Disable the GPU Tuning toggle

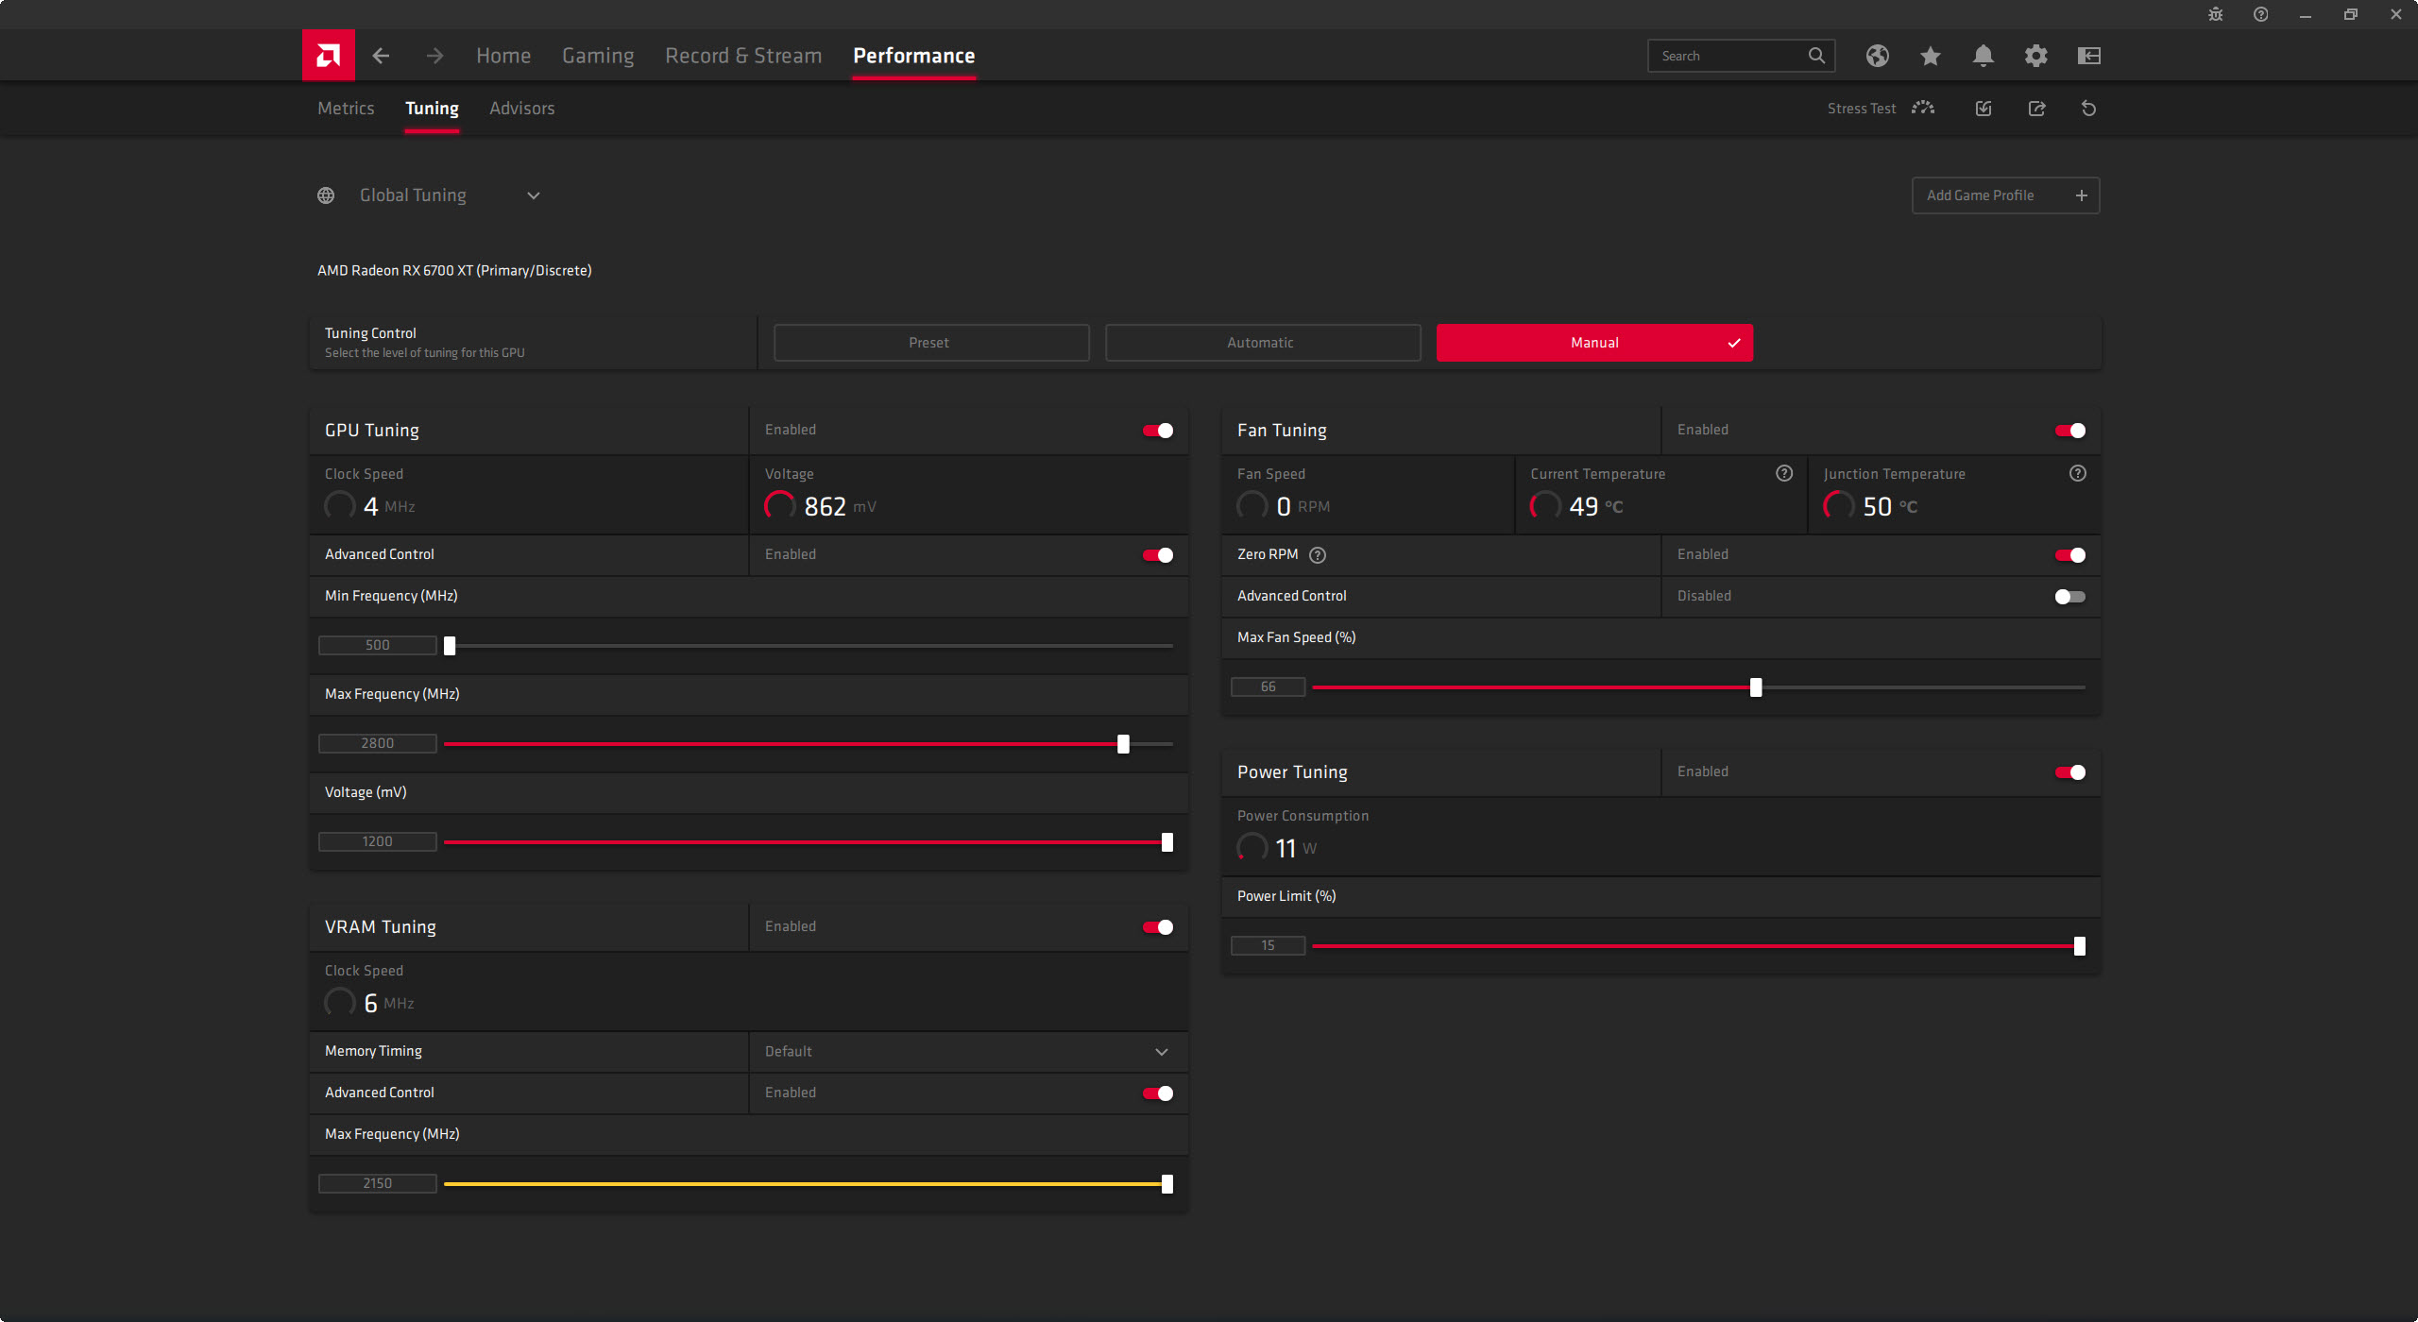click(x=1157, y=431)
